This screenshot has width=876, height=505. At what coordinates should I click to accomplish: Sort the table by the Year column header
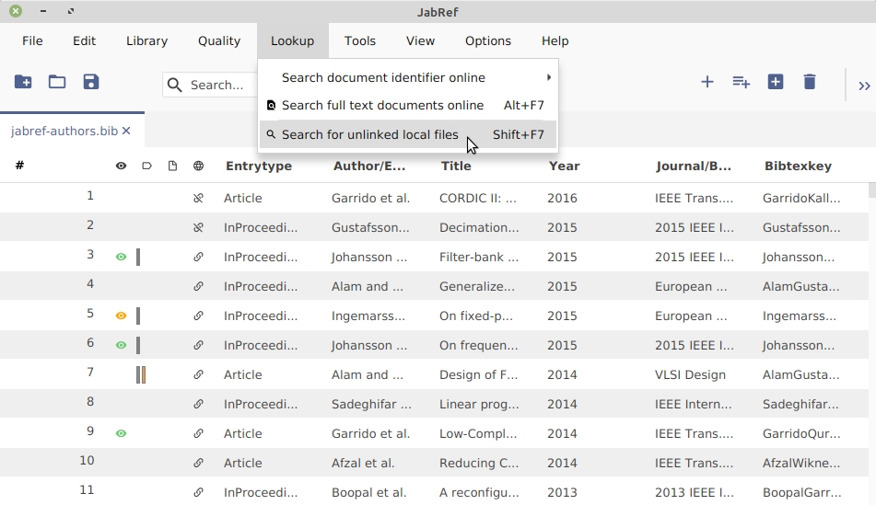(x=564, y=166)
